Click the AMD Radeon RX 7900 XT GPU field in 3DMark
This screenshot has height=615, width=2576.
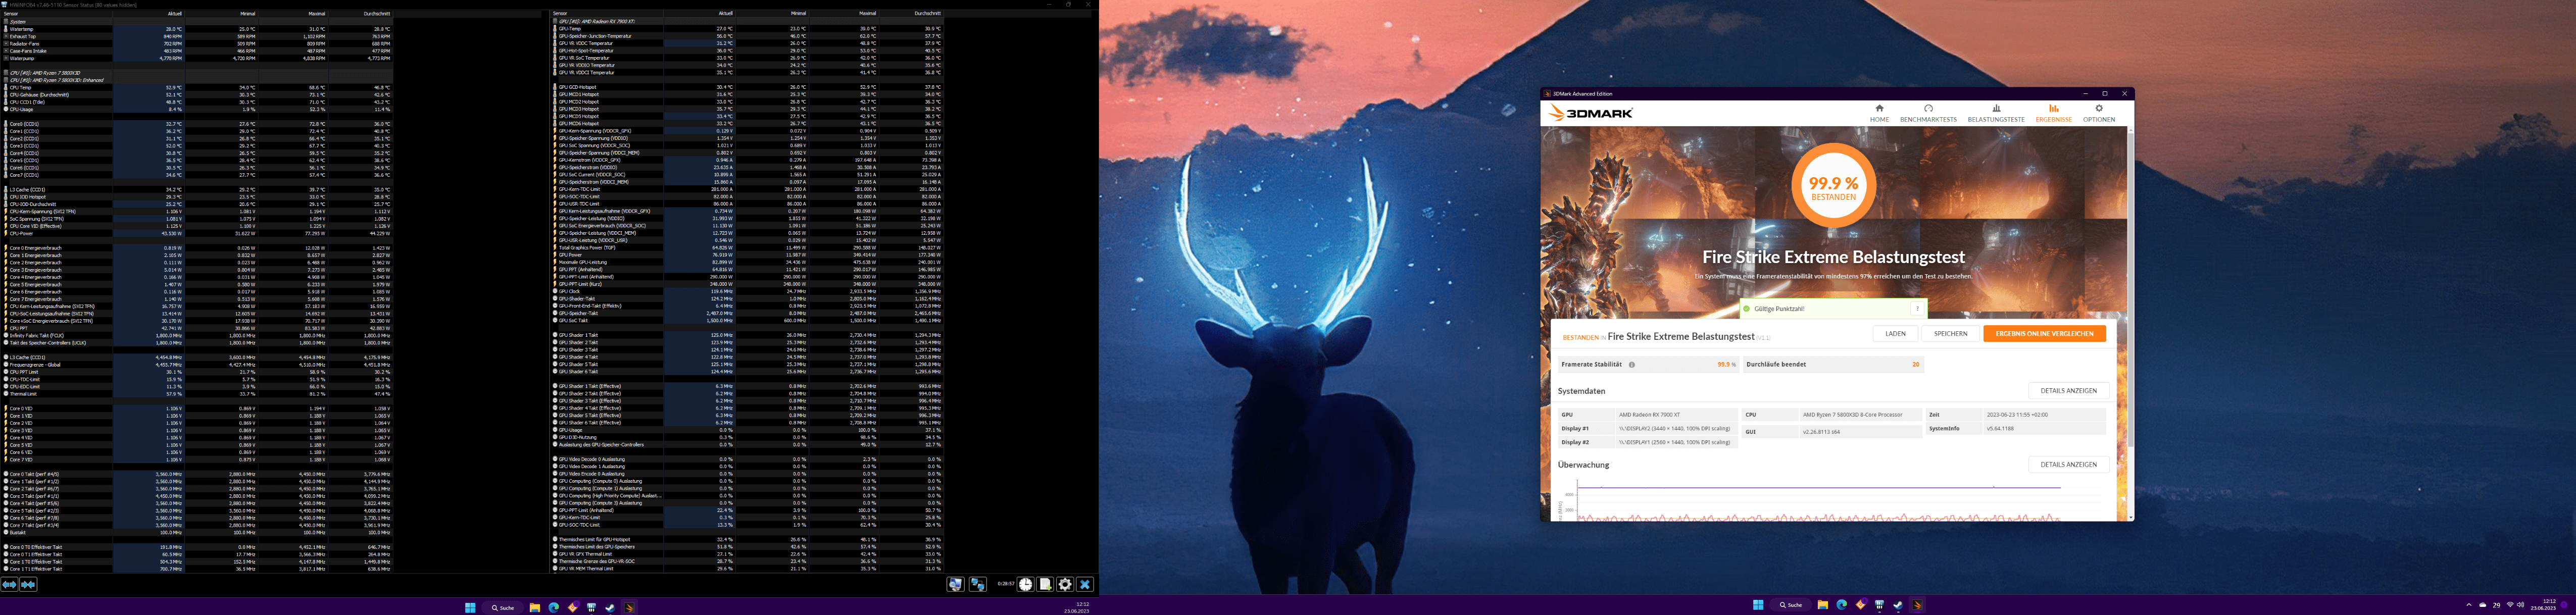(x=1677, y=415)
